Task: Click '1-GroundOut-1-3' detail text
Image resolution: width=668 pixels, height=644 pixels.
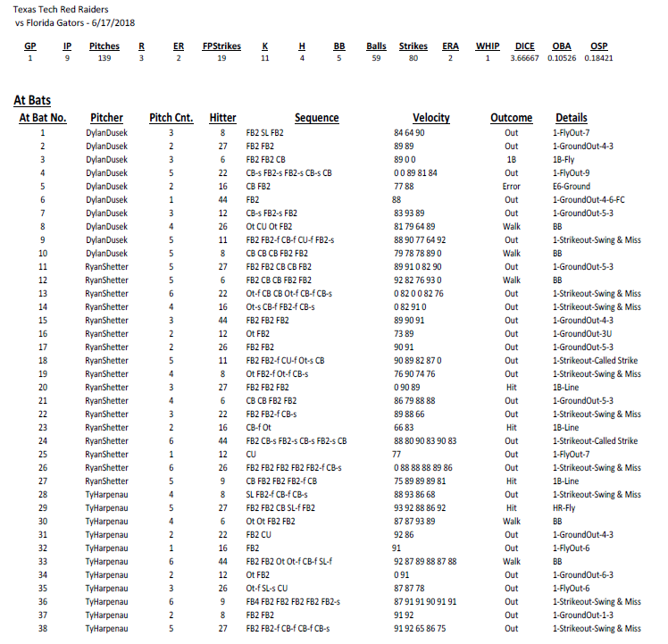Action: click(583, 615)
